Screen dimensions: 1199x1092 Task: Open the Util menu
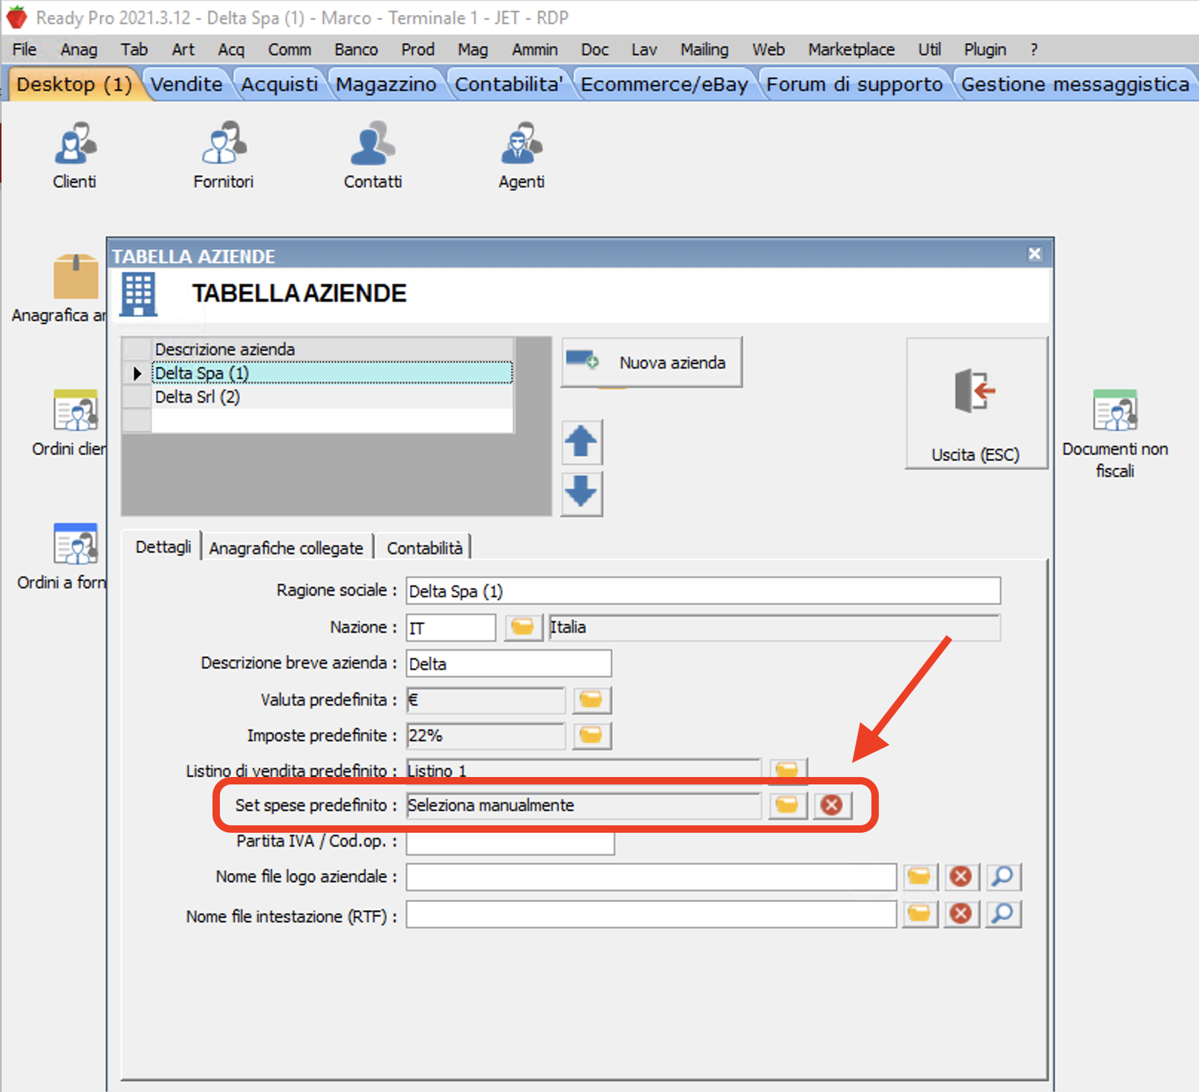click(x=929, y=50)
